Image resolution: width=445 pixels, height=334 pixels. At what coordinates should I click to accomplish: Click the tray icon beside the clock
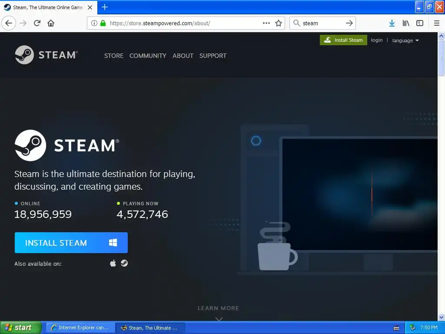(x=412, y=328)
